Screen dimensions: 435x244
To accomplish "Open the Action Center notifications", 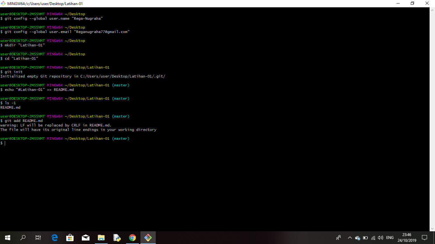I will (x=424, y=237).
